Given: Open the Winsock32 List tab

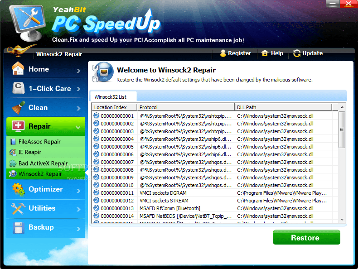Looking at the screenshot, I should [x=113, y=97].
